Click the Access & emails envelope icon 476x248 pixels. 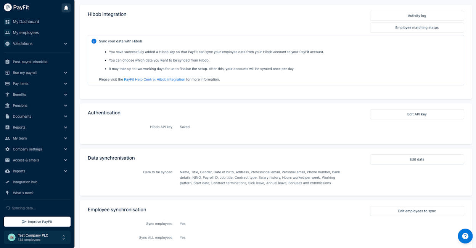(x=7, y=160)
